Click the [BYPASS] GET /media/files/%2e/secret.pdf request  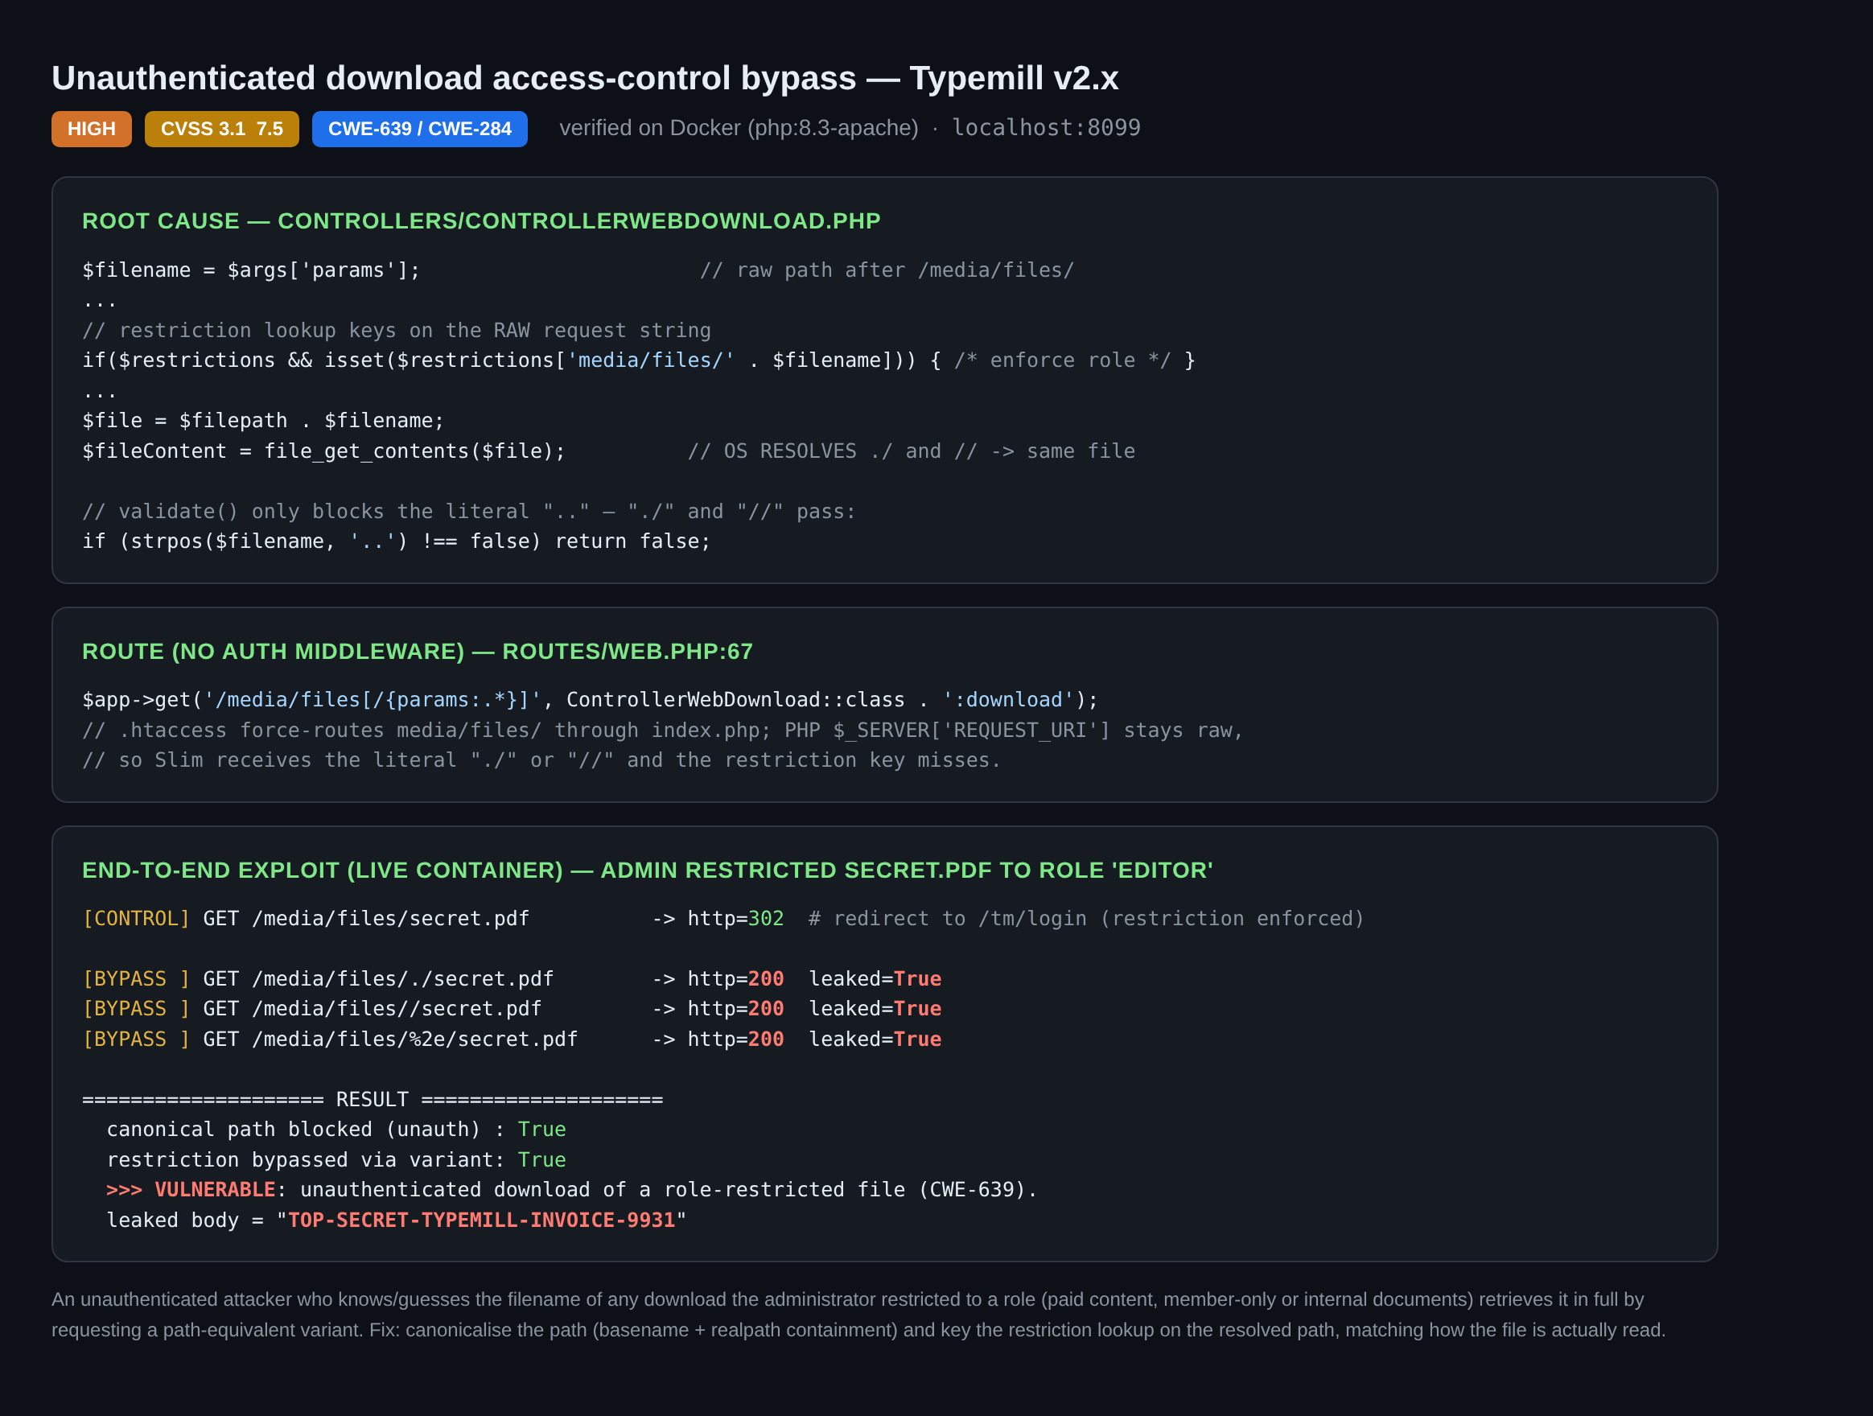point(330,1040)
